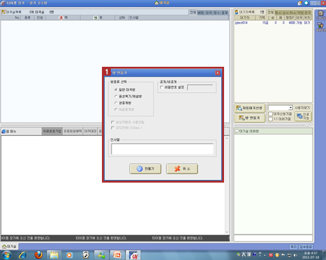Image resolution: width=326 pixels, height=260 pixels.
Task: Select the 전체 tab in waiting users list
Action: [x=270, y=12]
